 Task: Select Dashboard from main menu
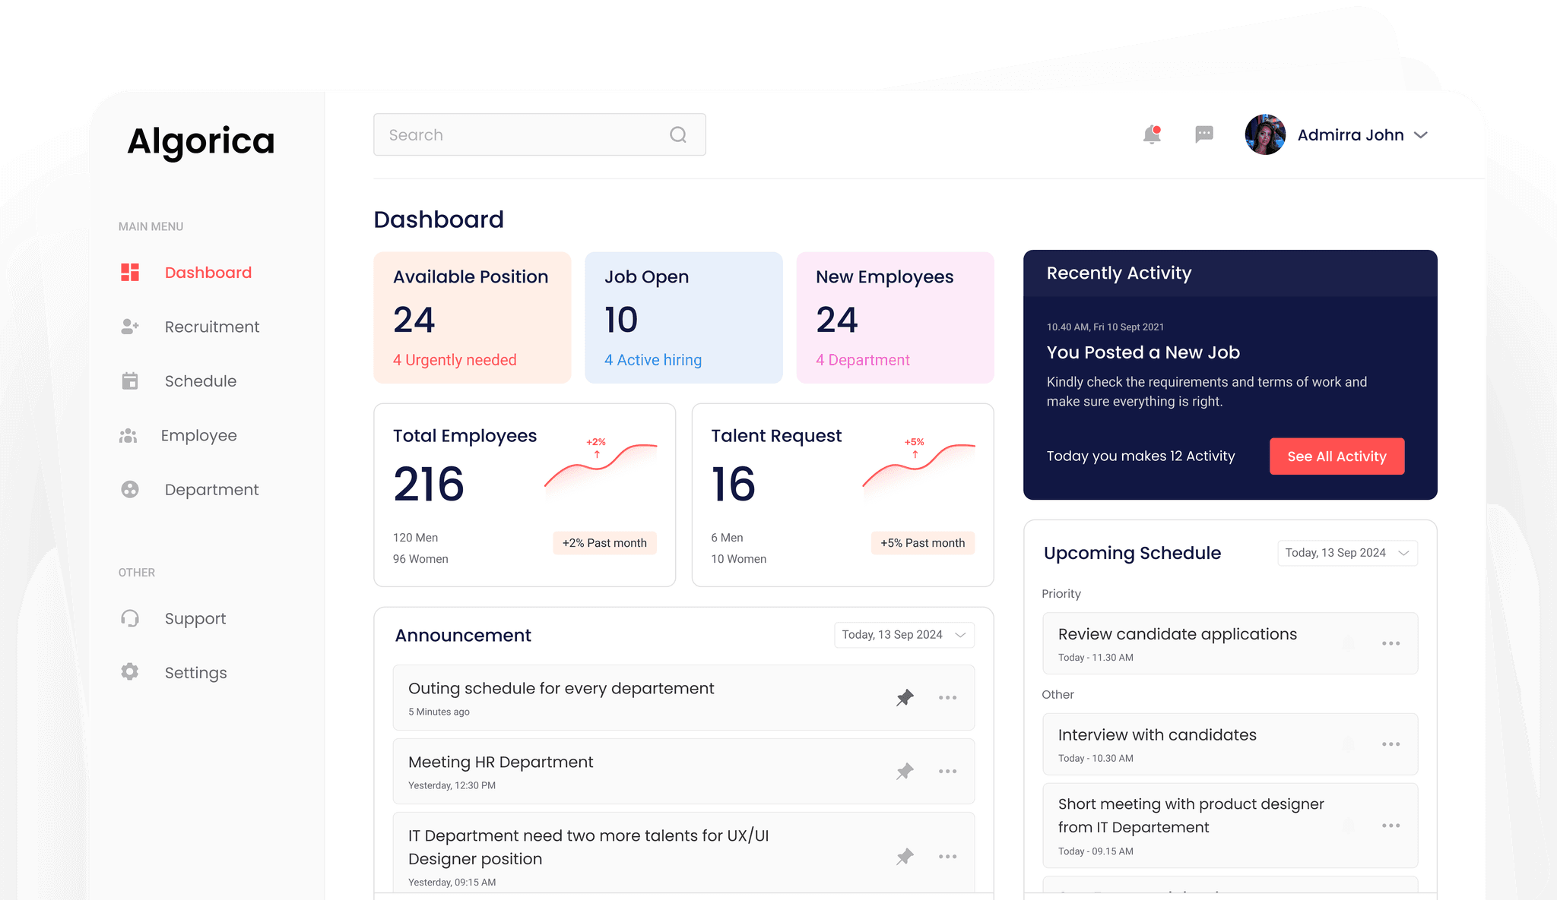(x=208, y=272)
